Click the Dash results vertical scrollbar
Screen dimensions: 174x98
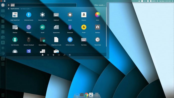pos(106,27)
